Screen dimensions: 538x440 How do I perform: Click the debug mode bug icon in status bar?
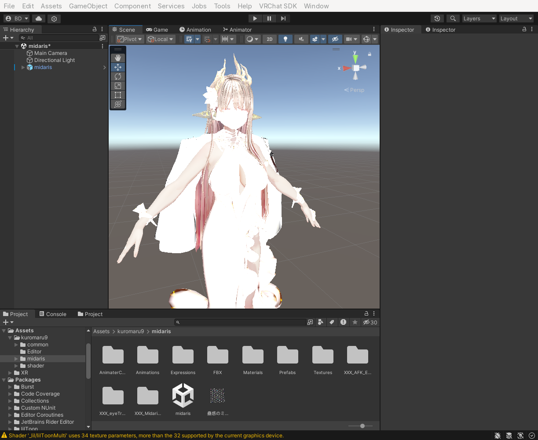click(x=498, y=436)
